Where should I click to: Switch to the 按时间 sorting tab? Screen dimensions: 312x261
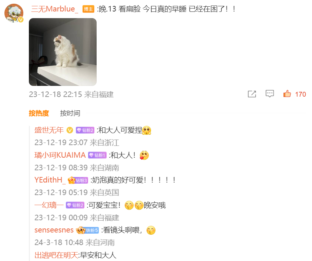coord(70,113)
